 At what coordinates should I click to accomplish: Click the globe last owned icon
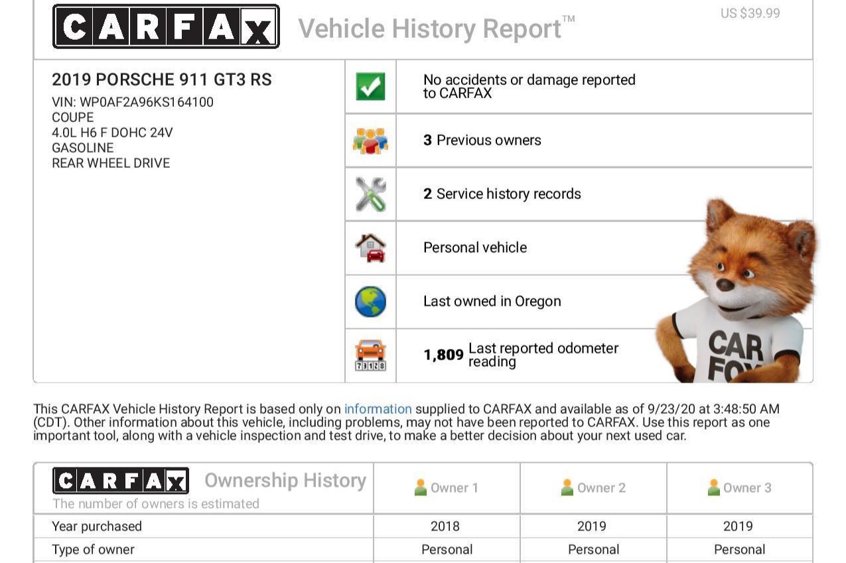tap(370, 301)
